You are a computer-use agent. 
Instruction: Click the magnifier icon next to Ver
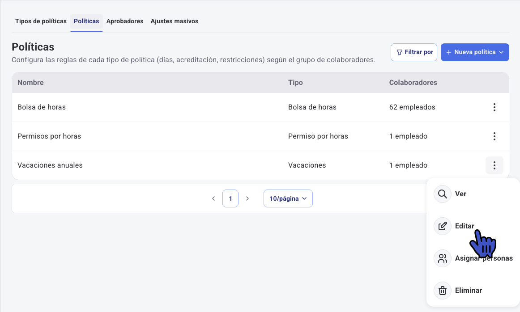[443, 194]
